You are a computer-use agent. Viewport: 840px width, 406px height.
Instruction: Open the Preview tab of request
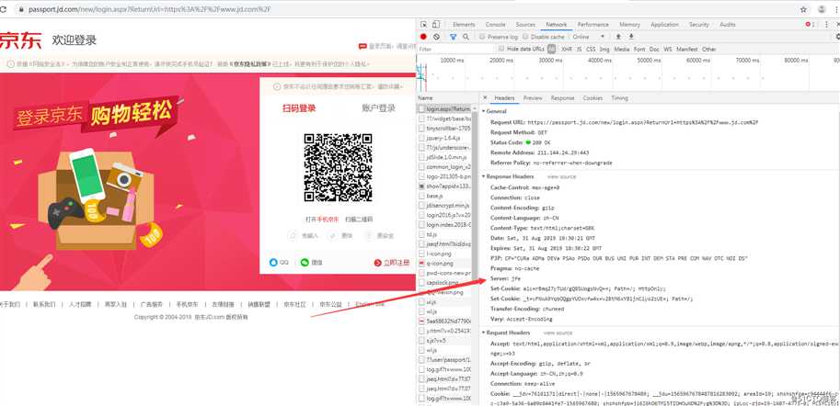(533, 98)
